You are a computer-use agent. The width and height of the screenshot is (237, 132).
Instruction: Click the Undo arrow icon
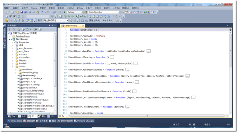pyautogui.click(x=42, y=12)
